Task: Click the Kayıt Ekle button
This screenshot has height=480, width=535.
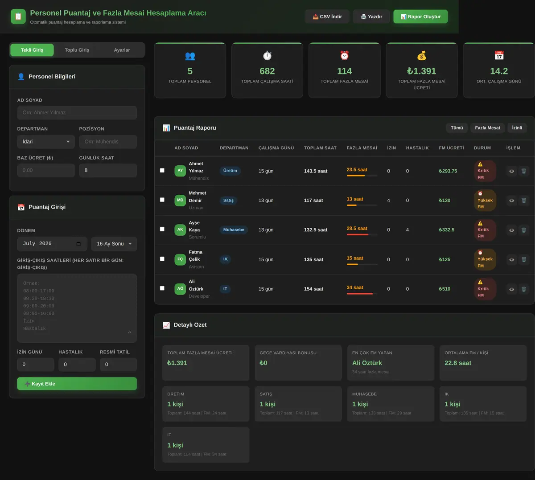Action: point(77,384)
